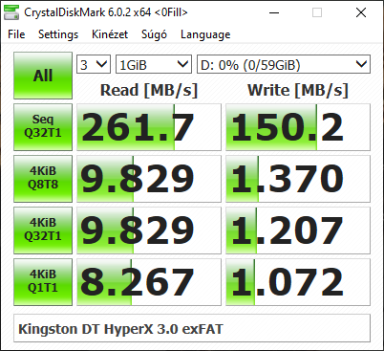Open the Settings menu
The width and height of the screenshot is (384, 351).
pyautogui.click(x=58, y=34)
